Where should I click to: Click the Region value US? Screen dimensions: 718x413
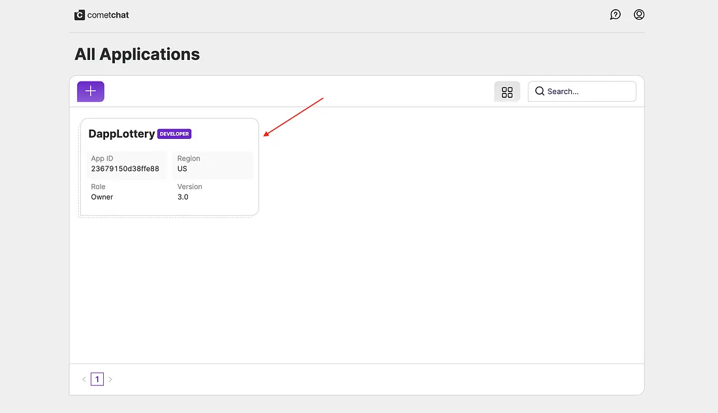click(182, 168)
